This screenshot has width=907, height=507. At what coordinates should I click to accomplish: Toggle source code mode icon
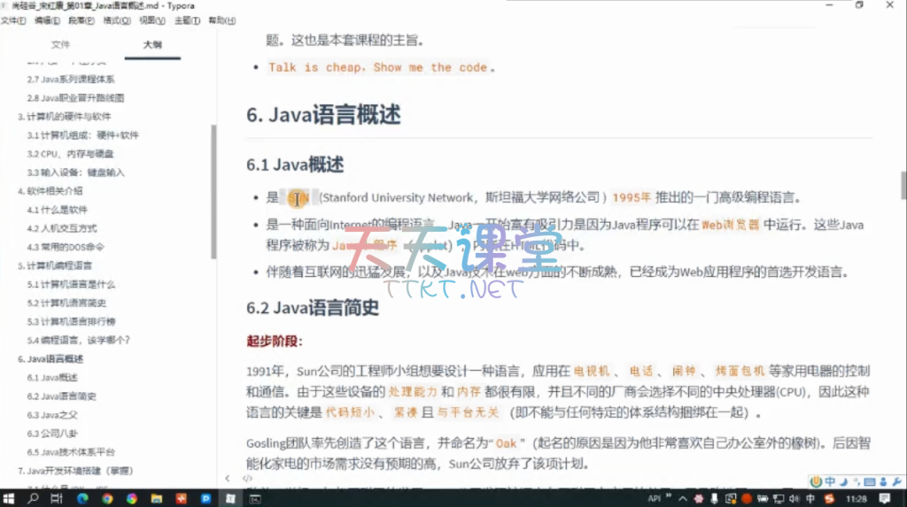point(247,479)
